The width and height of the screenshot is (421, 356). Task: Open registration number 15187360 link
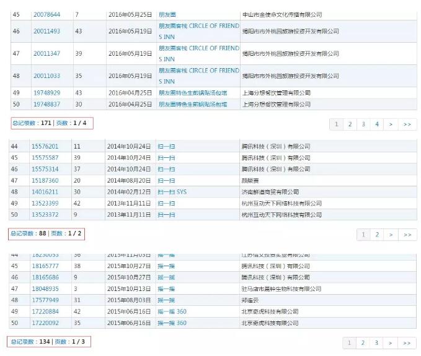[x=45, y=180]
